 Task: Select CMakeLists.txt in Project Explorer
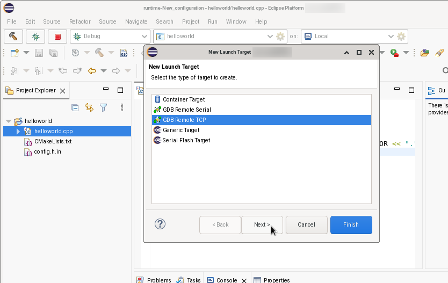pos(53,142)
